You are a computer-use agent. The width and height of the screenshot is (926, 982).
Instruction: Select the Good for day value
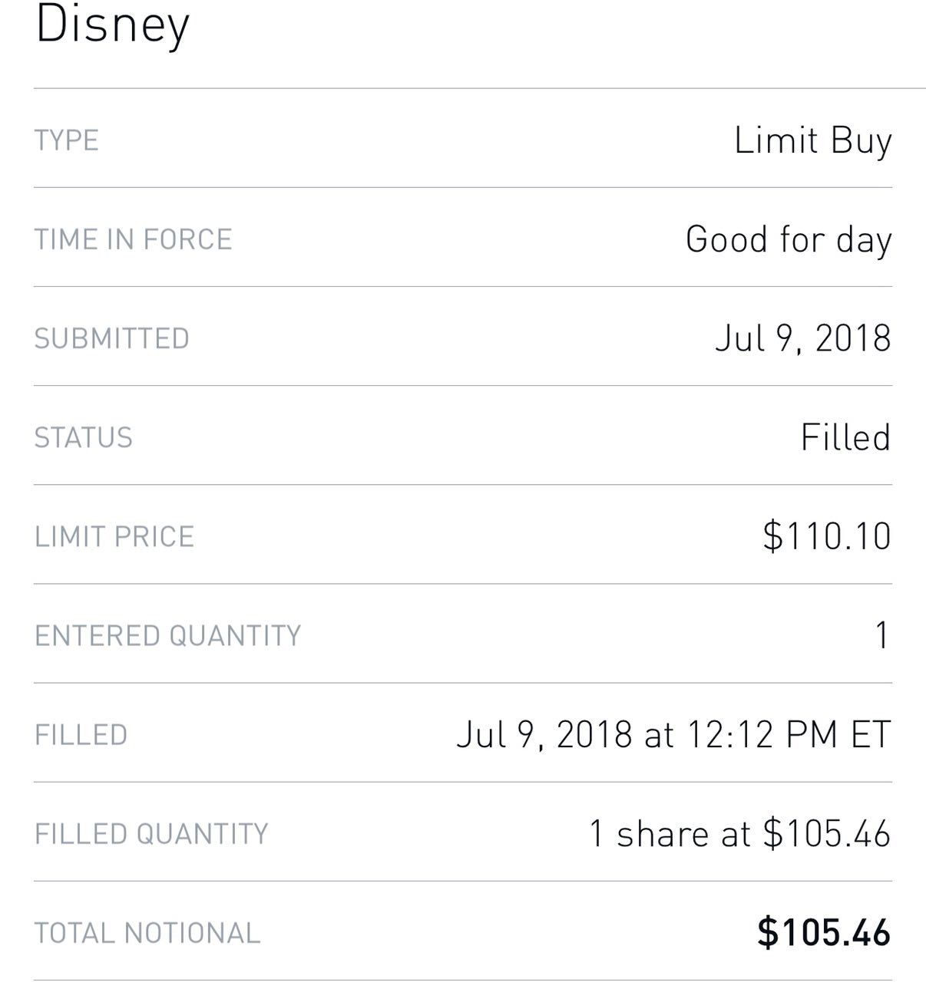coord(789,240)
